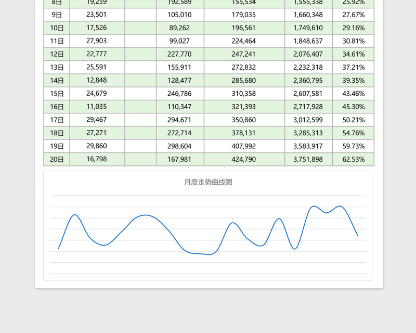Select the value 272,714
Screen dimensions: 416x333
pos(180,133)
